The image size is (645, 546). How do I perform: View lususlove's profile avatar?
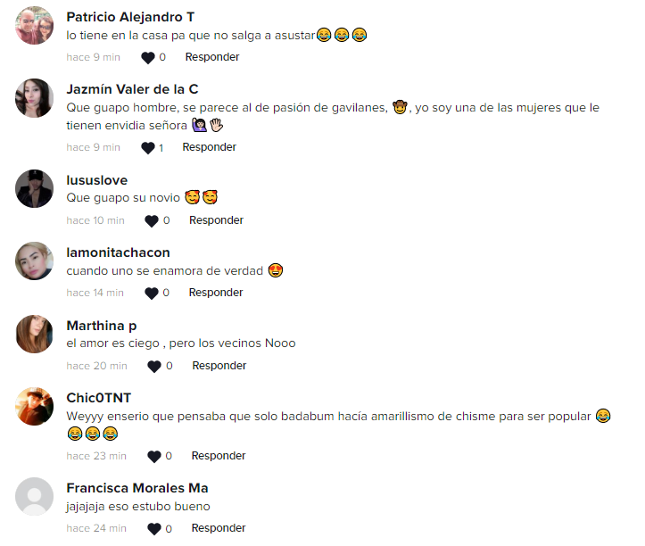pos(34,188)
